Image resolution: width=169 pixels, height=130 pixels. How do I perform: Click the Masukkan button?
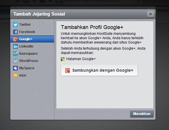pos(142,114)
